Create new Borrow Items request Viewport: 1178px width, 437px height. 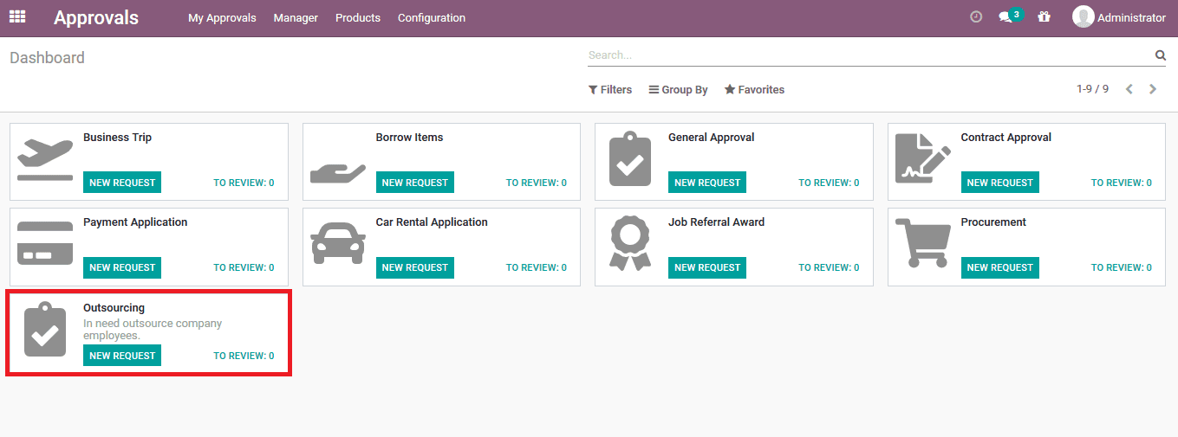point(415,183)
